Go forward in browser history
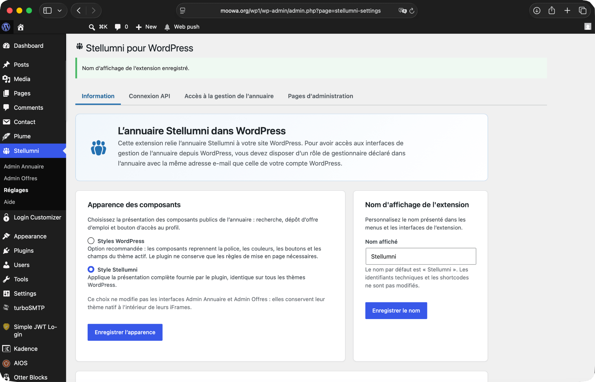This screenshot has width=595, height=382. coord(93,11)
